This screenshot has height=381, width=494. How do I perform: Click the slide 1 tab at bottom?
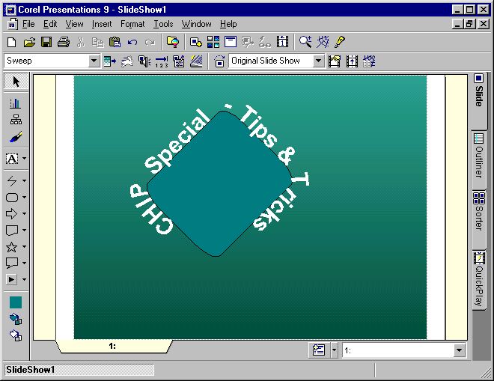pyautogui.click(x=114, y=346)
